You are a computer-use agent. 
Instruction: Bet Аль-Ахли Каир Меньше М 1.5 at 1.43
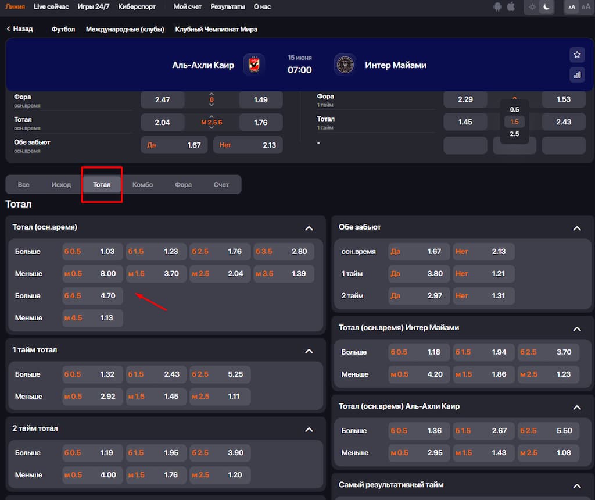point(483,452)
